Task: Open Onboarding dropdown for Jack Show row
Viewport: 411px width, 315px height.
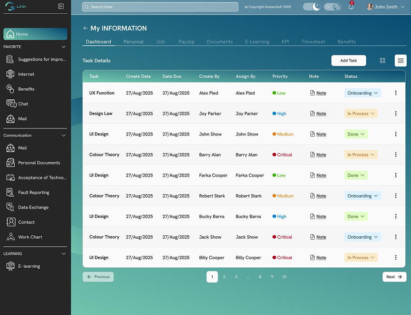Action: tap(362, 237)
